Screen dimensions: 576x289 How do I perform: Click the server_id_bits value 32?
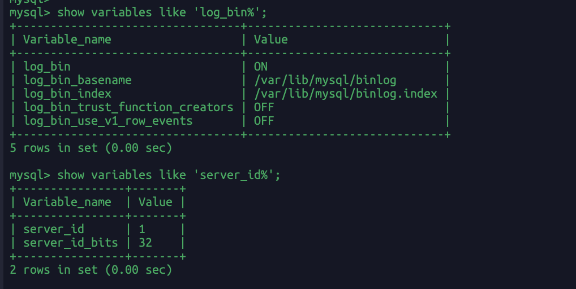[145, 243]
